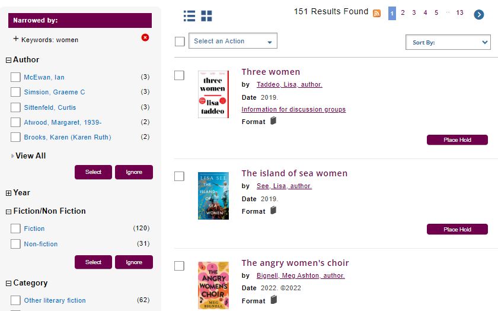The image size is (498, 311).
Task: Switch to grid view icon
Action: (206, 16)
